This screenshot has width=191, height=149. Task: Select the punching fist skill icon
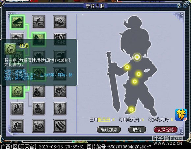(17, 109)
